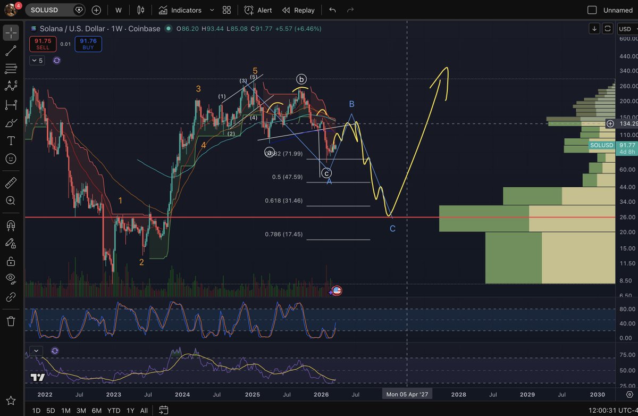Open the favorites star toolbar
Viewport: 638px width, 416px height.
click(11, 400)
